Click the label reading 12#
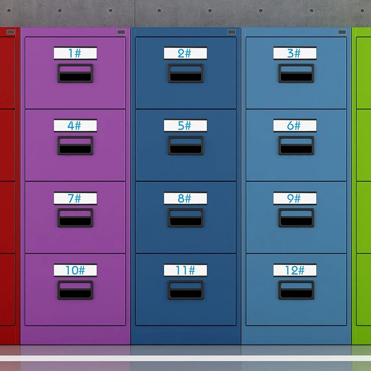Viewport: 371px width, 371px height. [x=295, y=270]
